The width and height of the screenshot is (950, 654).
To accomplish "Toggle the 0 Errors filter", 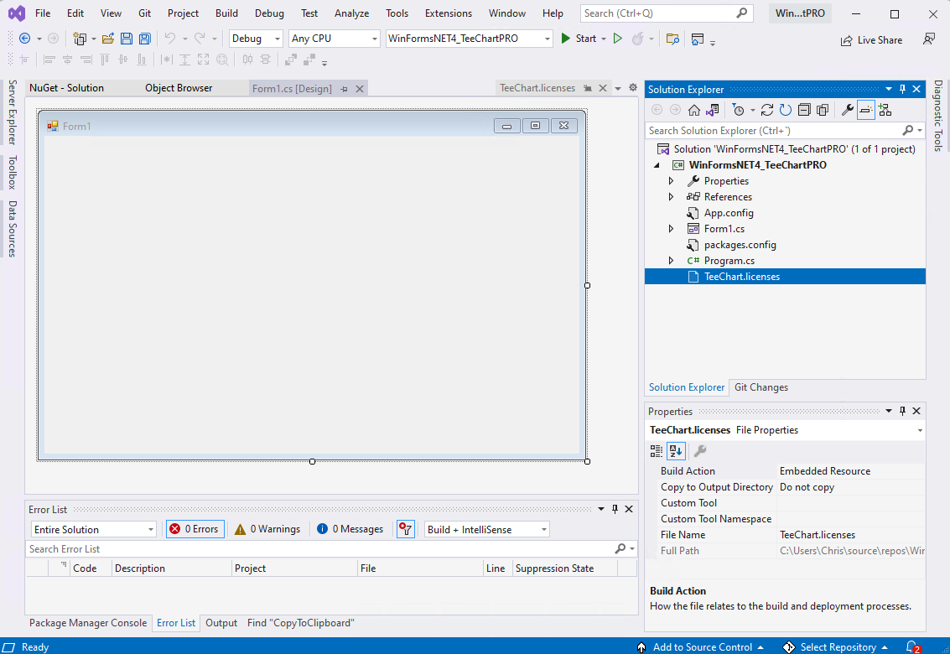I will point(195,529).
